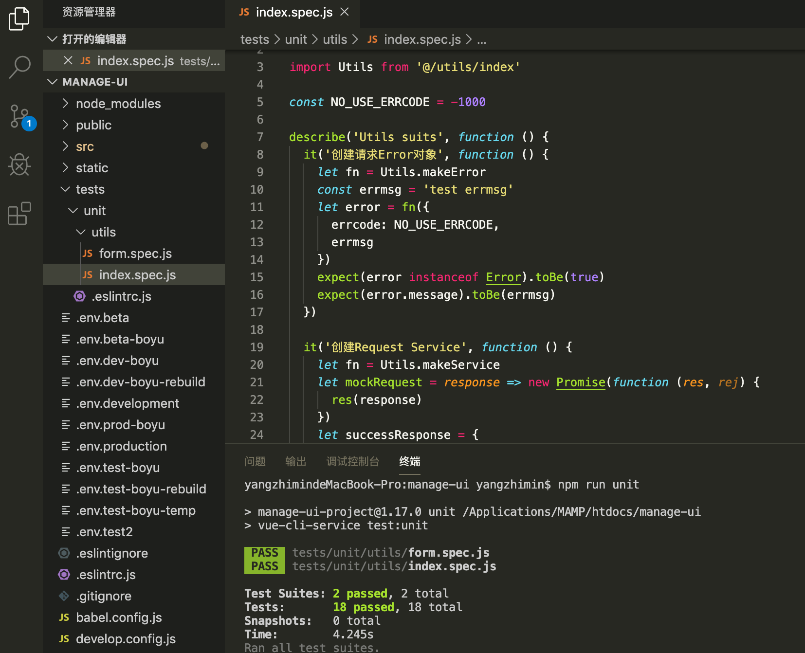Open Source Control view with badge
The image size is (805, 653).
[x=22, y=117]
